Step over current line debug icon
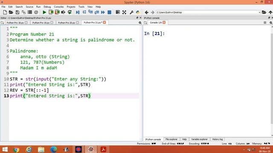Viewport: 273px width, 153px height. tap(84, 12)
